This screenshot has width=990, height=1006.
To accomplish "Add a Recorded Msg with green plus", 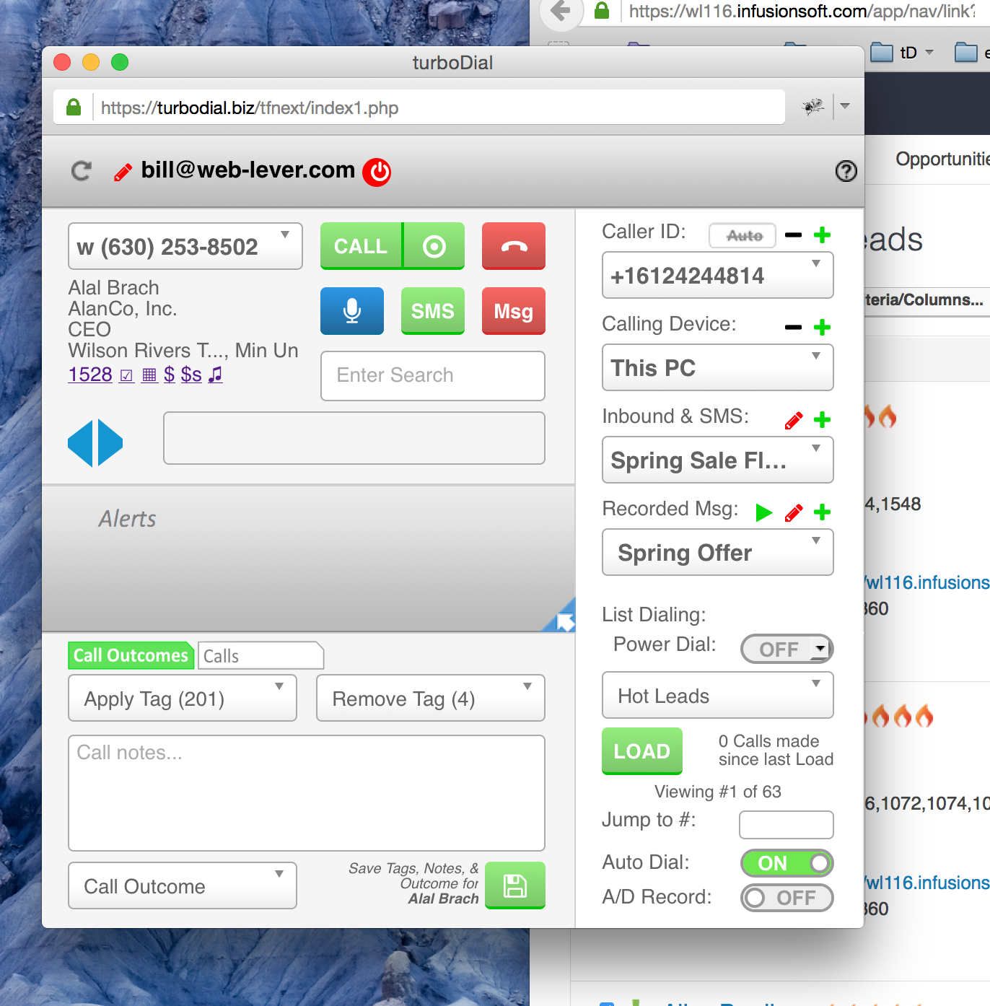I will 822,512.
